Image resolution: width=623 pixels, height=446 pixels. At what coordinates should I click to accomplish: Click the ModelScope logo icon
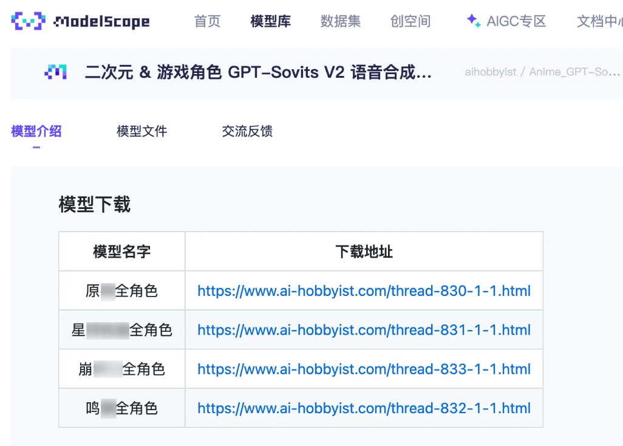(28, 21)
